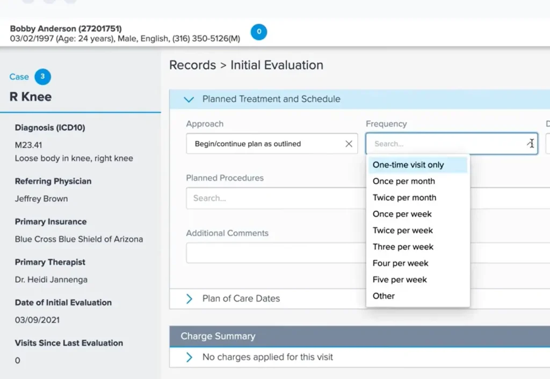This screenshot has height=379, width=550.
Task: Click Loose body in knee, right knee
Action: pyautogui.click(x=74, y=158)
